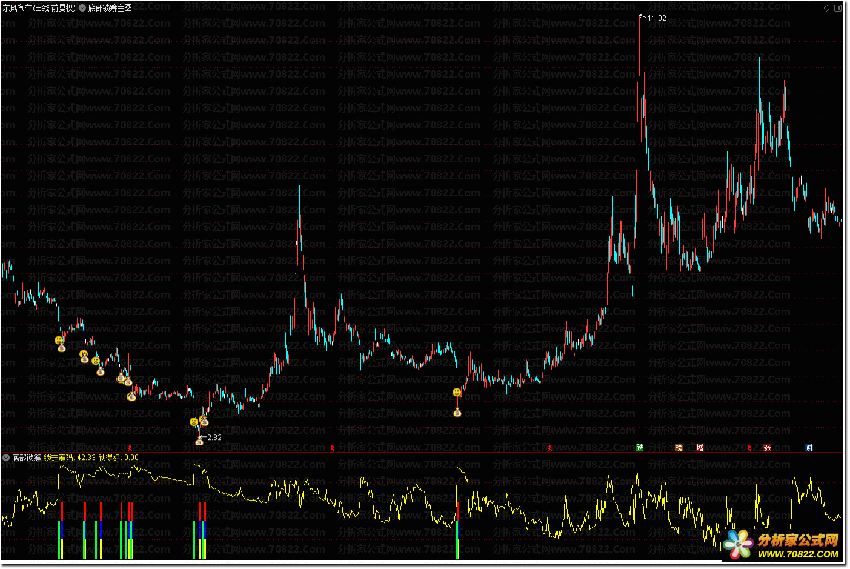Click the 跌得好: 0.00 indicator value
The image size is (850, 569).
point(119,458)
